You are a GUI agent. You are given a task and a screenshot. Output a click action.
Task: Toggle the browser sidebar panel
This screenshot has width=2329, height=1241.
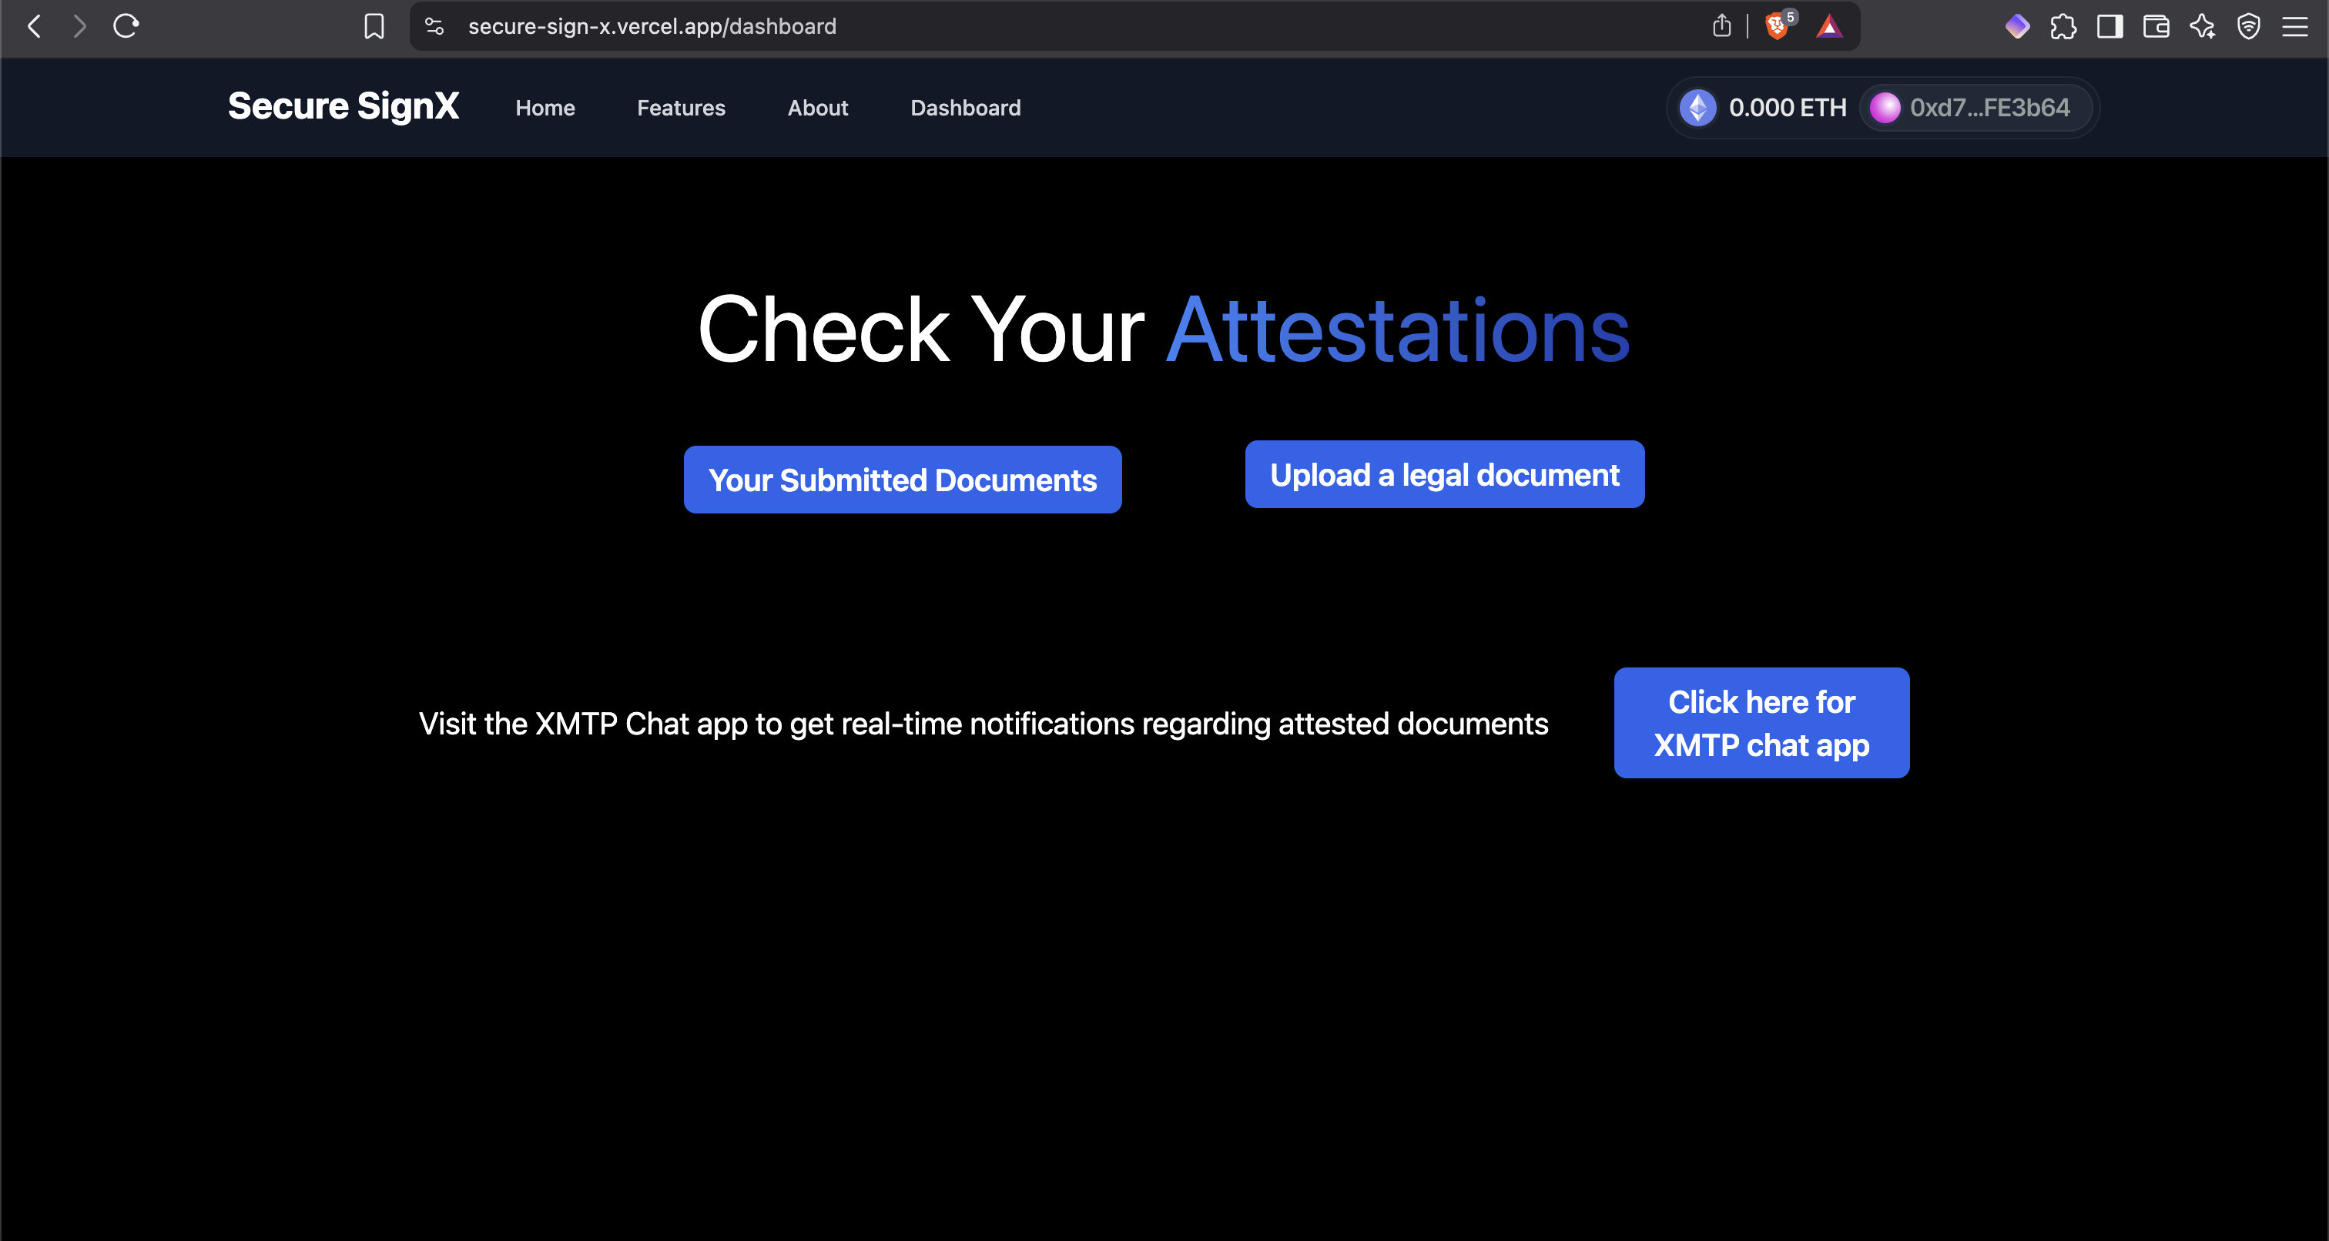[2110, 26]
